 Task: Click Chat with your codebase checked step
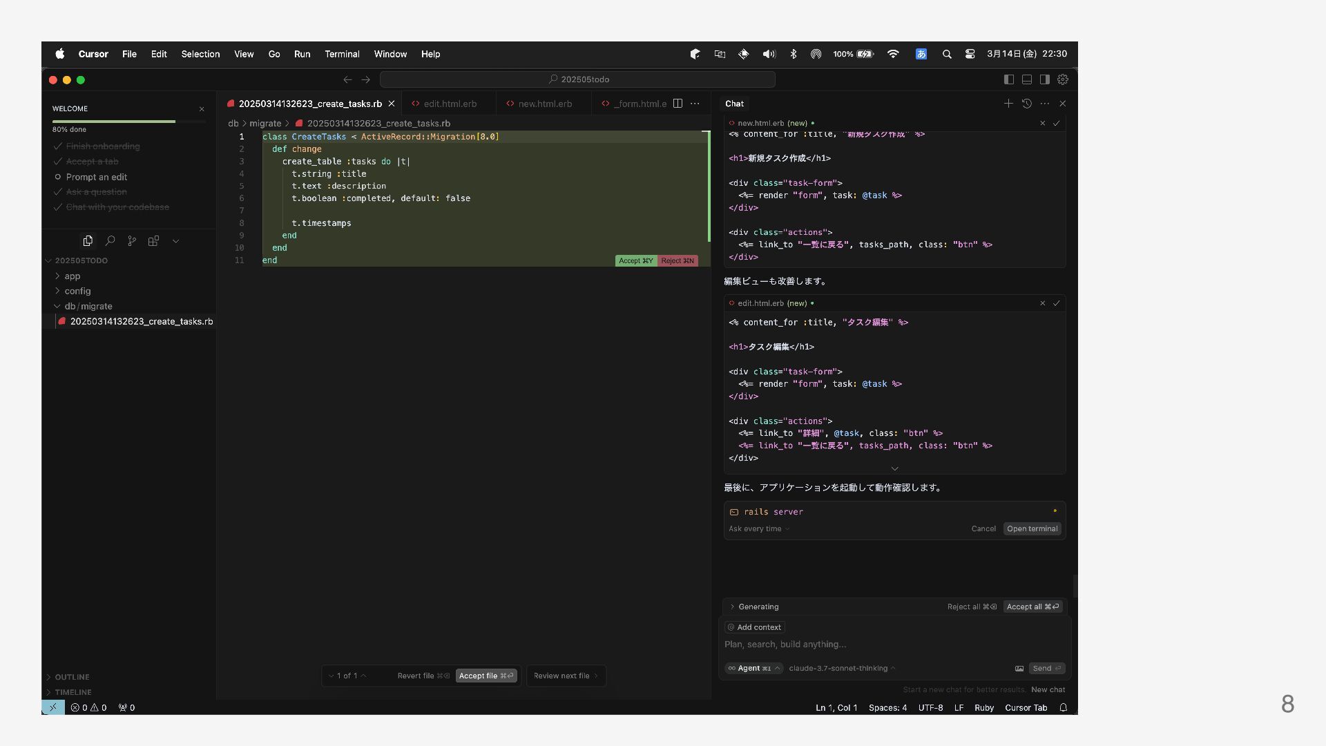[117, 207]
